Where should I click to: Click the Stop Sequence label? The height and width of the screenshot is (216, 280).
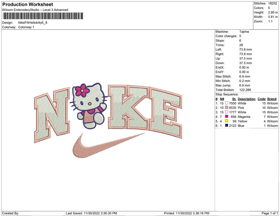[227, 94]
